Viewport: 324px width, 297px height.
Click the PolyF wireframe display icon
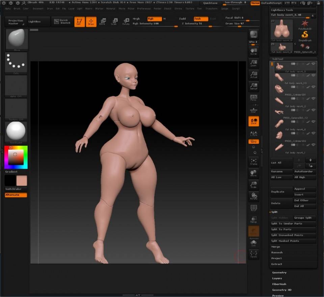coord(253,208)
